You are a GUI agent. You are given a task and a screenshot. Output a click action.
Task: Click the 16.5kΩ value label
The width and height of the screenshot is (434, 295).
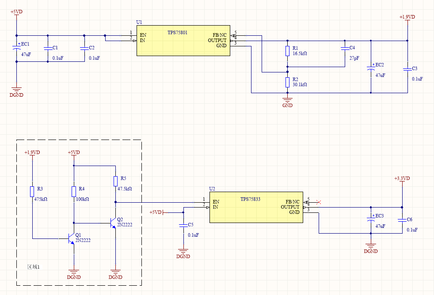[x=300, y=53]
